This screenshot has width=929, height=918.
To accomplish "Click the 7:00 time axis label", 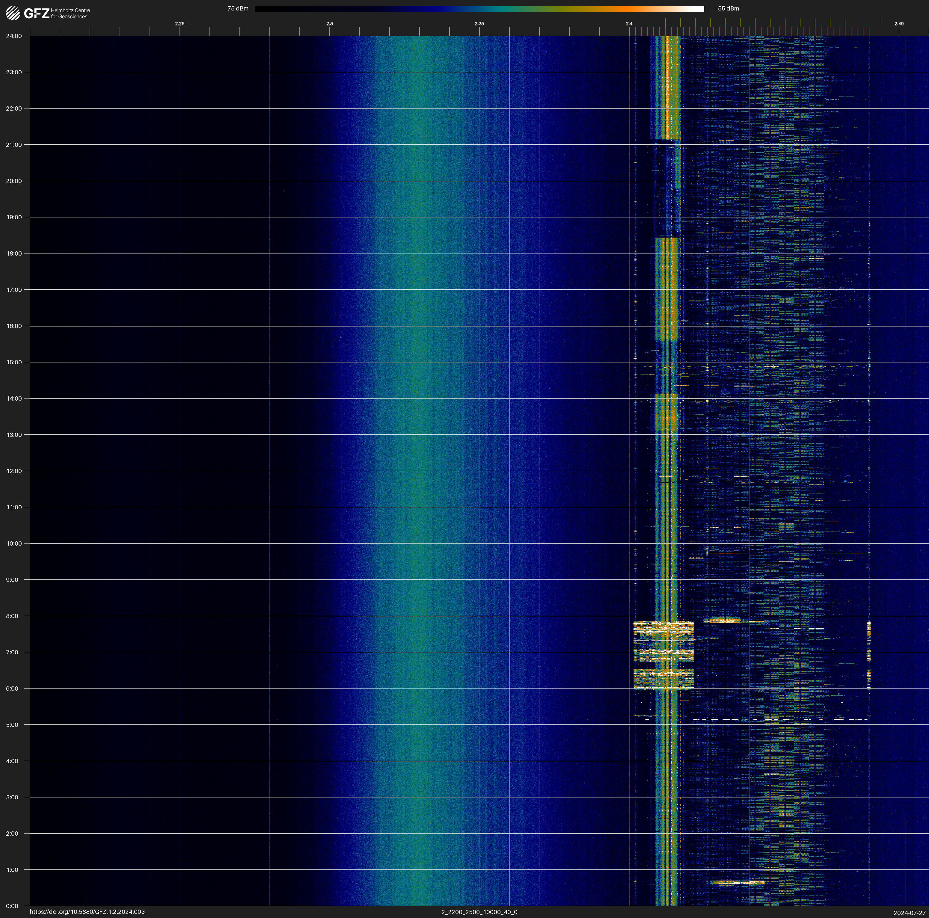I will tap(12, 652).
